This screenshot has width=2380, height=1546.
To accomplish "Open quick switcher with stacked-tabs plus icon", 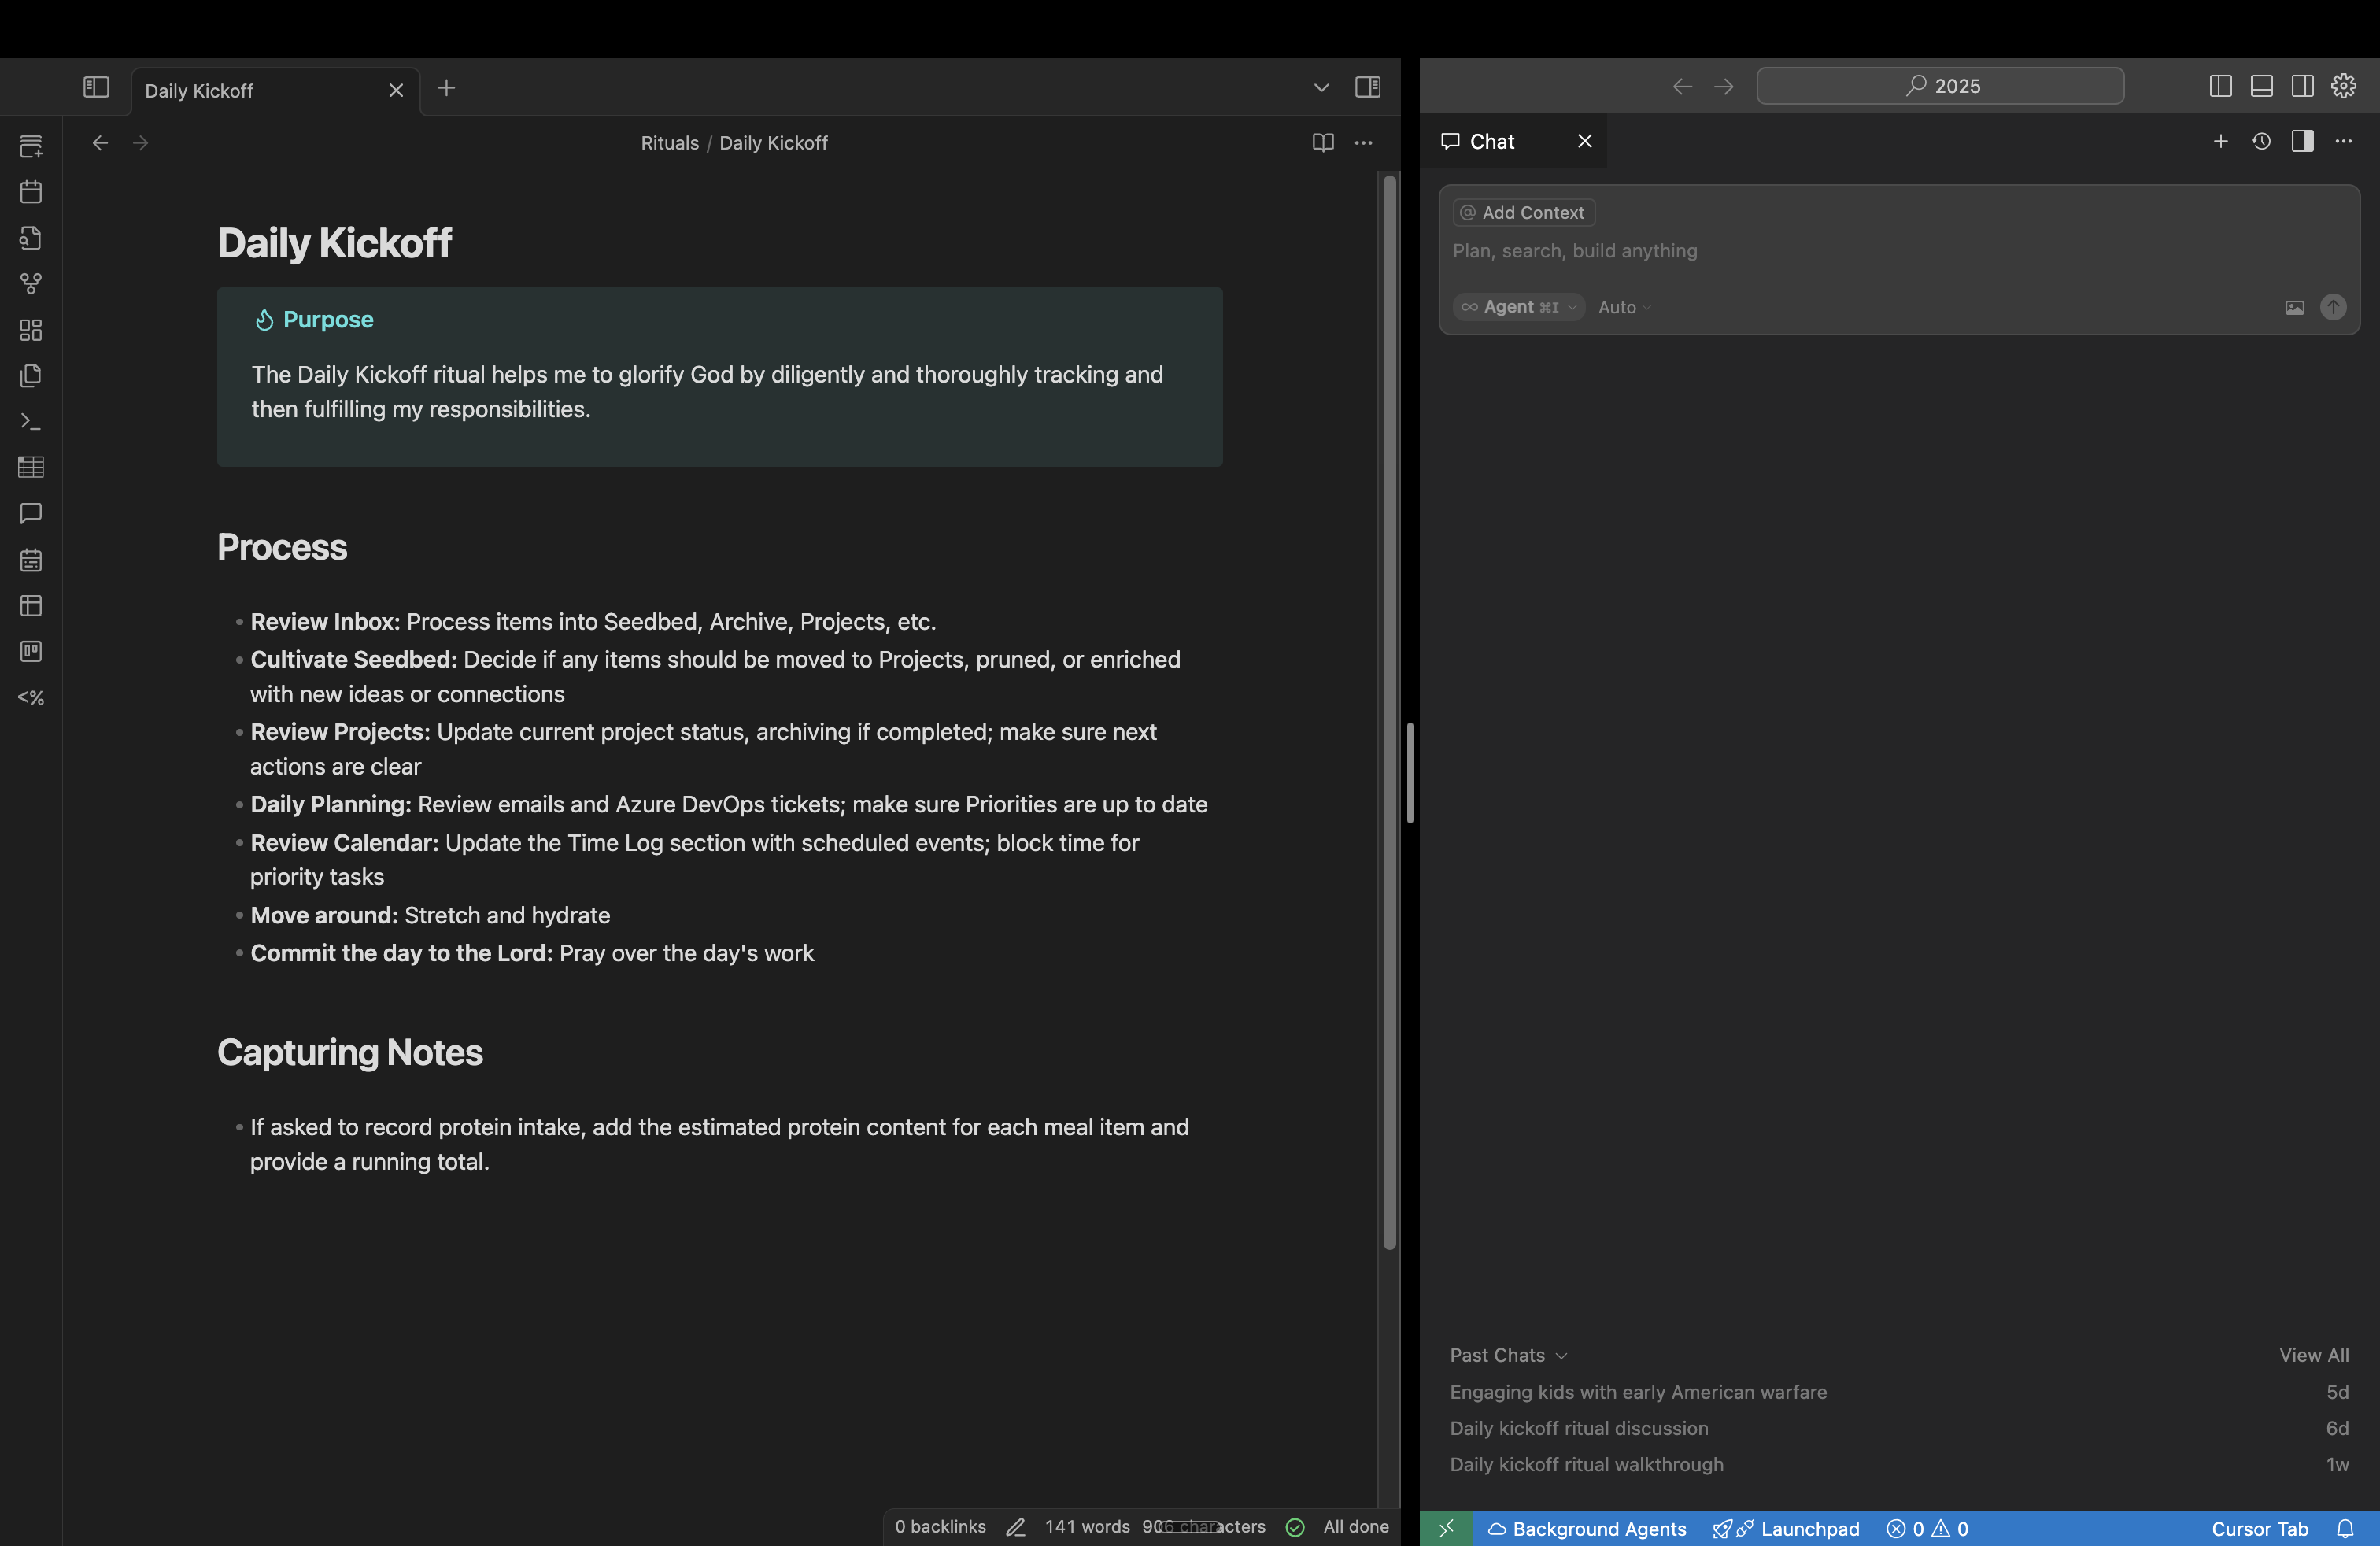I will (31, 146).
